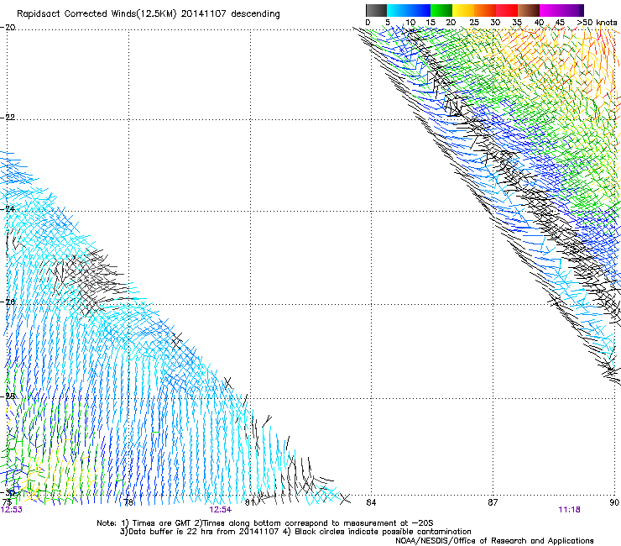
Task: Click the '87' longitude axis label
Action: click(493, 502)
